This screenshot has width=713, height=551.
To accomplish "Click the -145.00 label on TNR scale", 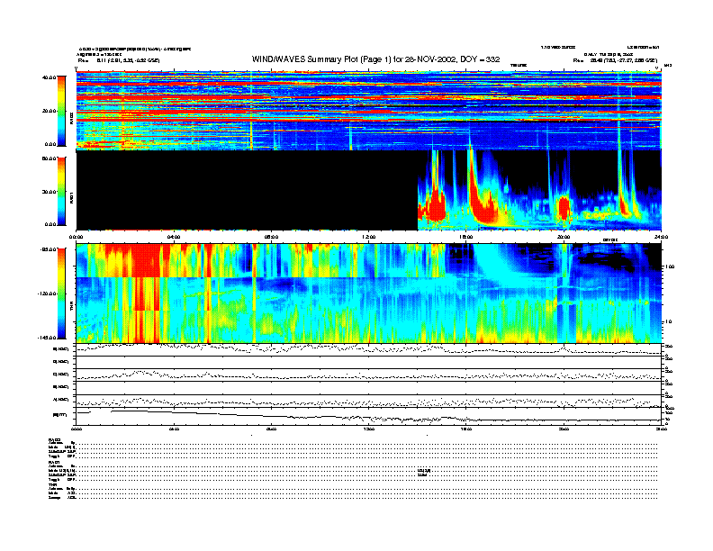I will point(47,338).
